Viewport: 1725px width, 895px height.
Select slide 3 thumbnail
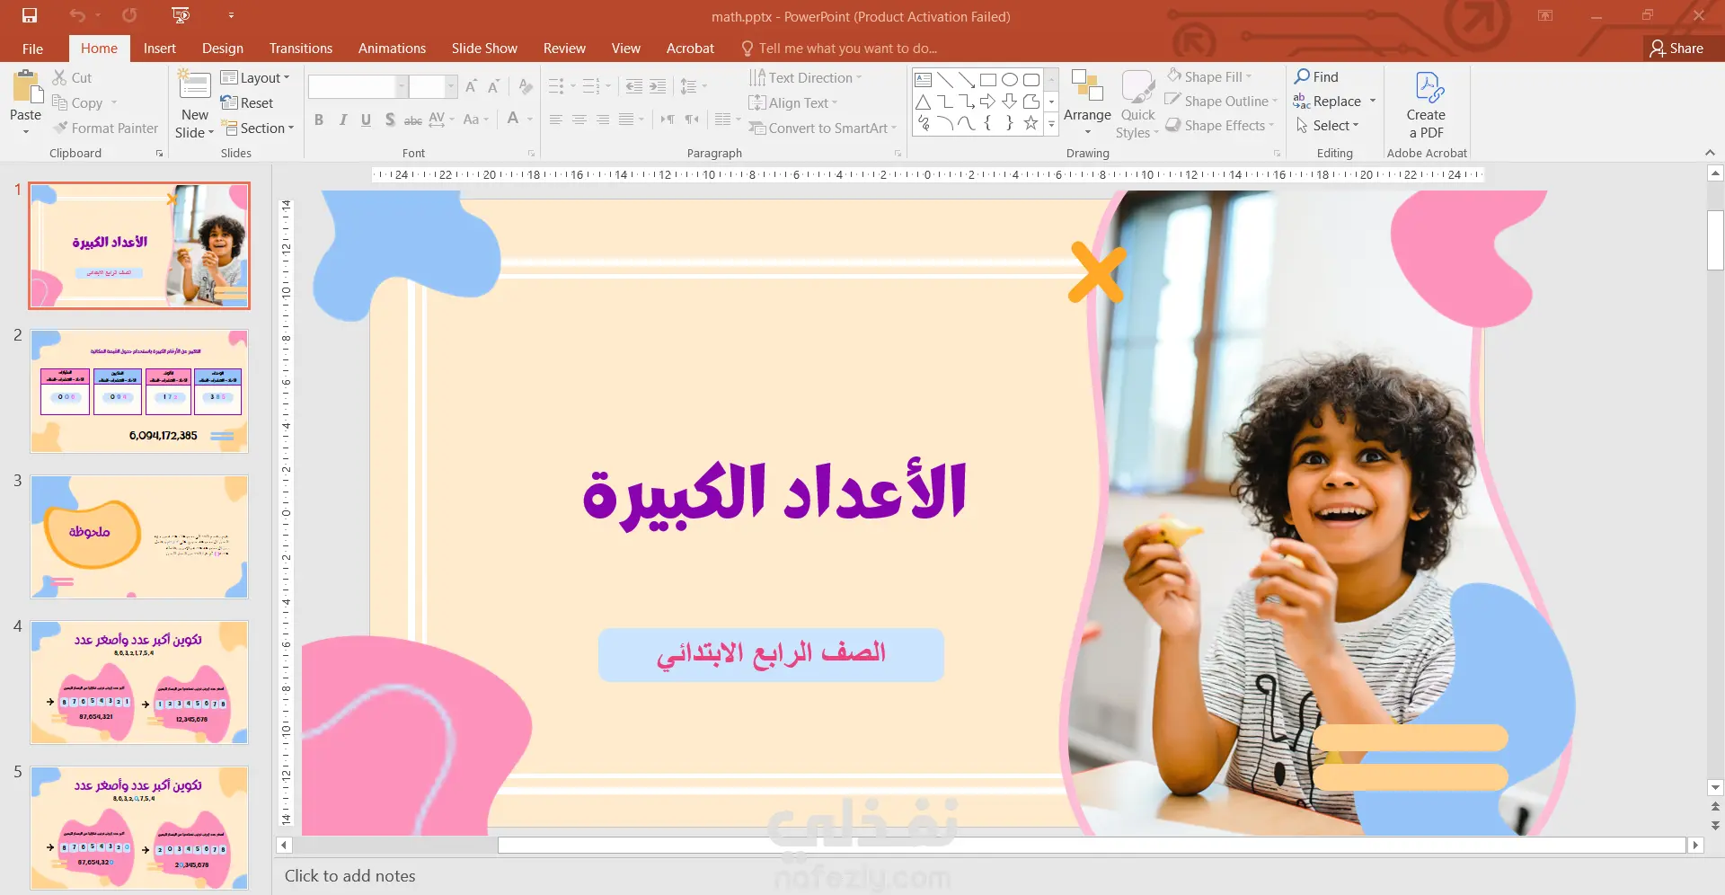139,537
